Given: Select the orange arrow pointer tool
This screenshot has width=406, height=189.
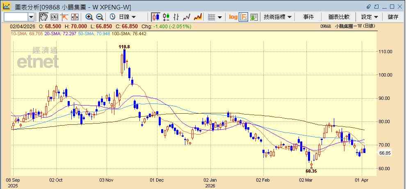Looking at the screenshot, I should point(64,17).
